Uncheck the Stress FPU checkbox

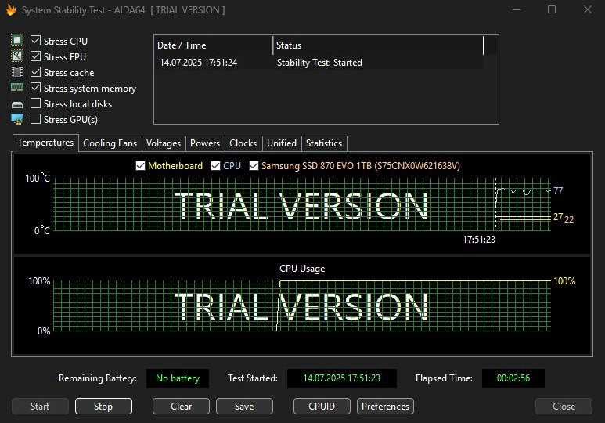point(35,56)
